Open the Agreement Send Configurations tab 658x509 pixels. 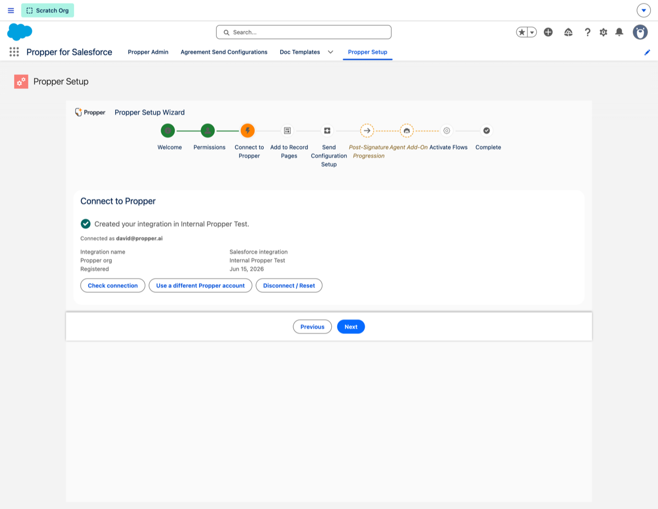224,52
